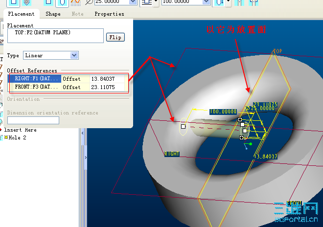This screenshot has height=227, width=323.
Task: Choose the standard hole profile icon
Action: coord(62,2)
